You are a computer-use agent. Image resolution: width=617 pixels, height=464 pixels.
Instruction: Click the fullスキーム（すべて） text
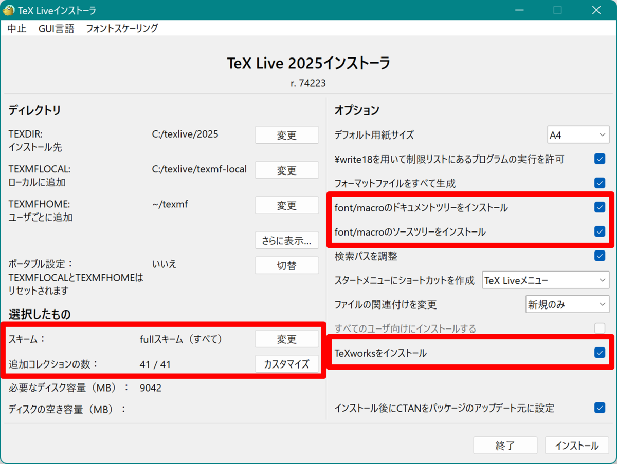coord(182,339)
